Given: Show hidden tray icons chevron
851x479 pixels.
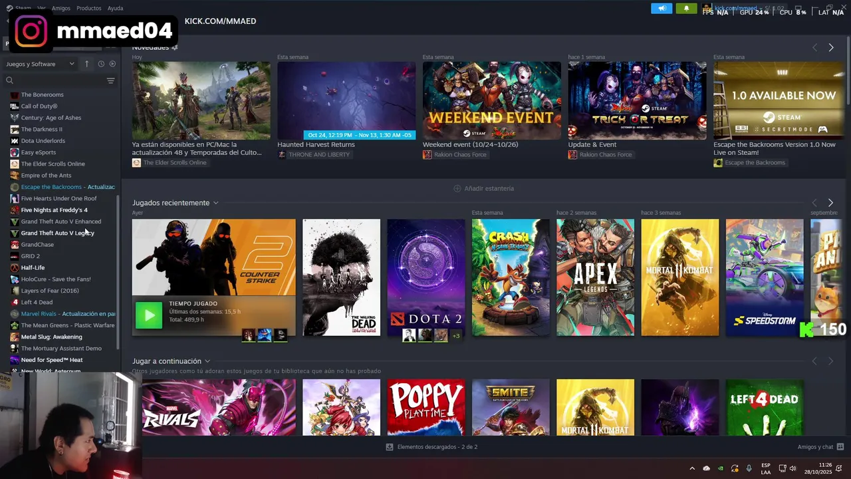Looking at the screenshot, I should [691, 468].
